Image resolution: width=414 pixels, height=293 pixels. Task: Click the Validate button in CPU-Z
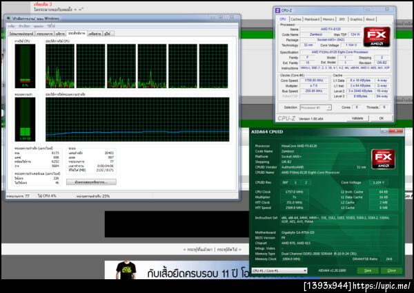[x=357, y=118]
